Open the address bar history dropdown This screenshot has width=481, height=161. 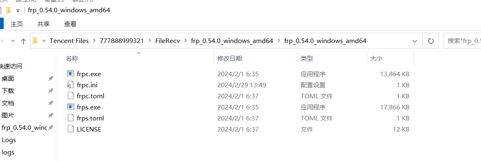pos(415,41)
